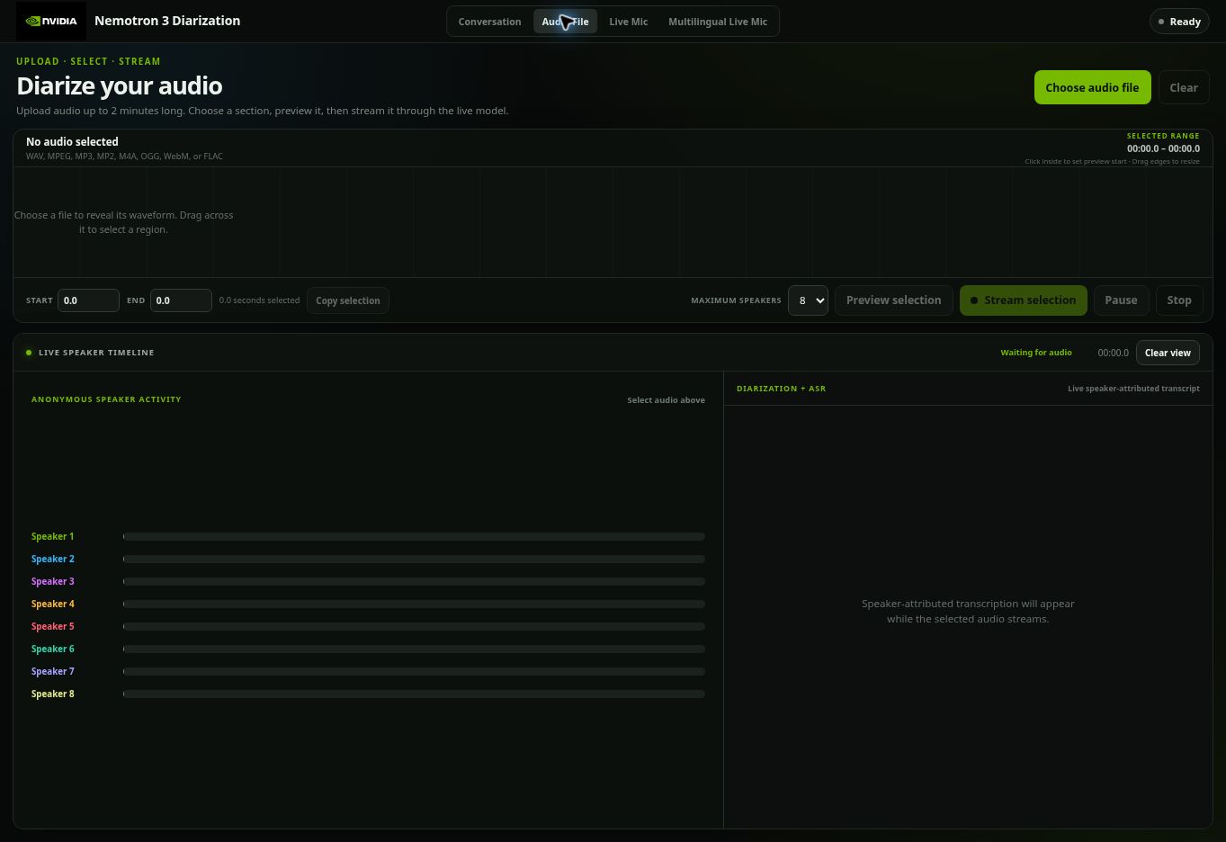The image size is (1226, 842).
Task: Click Speaker 8 activity track
Action: [x=414, y=694]
